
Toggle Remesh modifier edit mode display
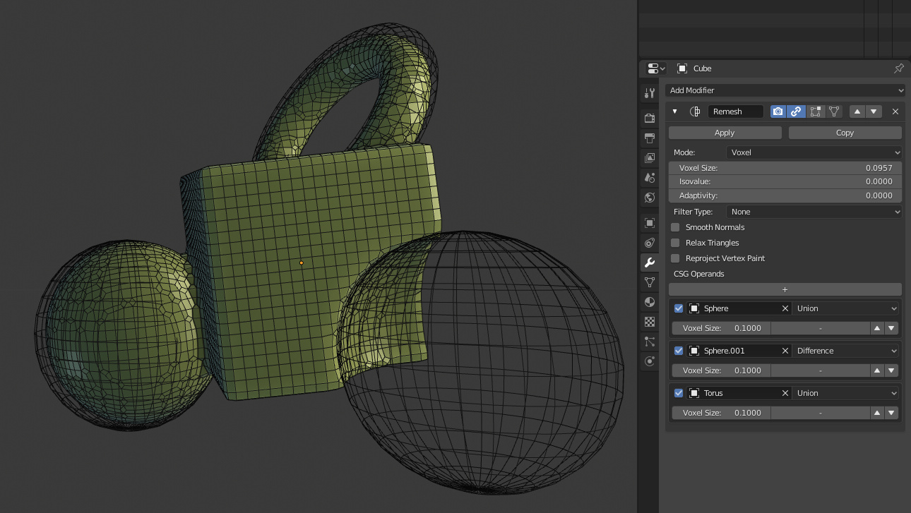click(x=816, y=111)
